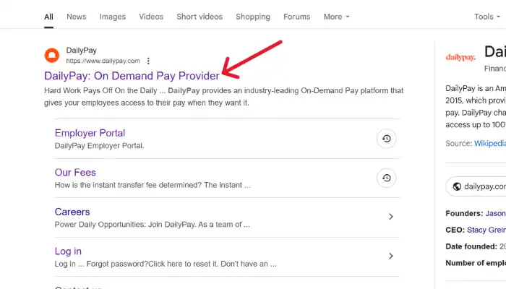
Task: Open the three-dot menu beside dailypay.com URL
Action: coord(148,61)
